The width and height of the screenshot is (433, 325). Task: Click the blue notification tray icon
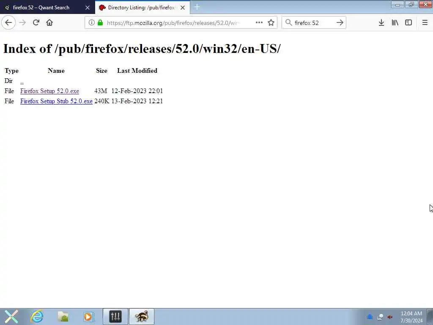tap(370, 317)
